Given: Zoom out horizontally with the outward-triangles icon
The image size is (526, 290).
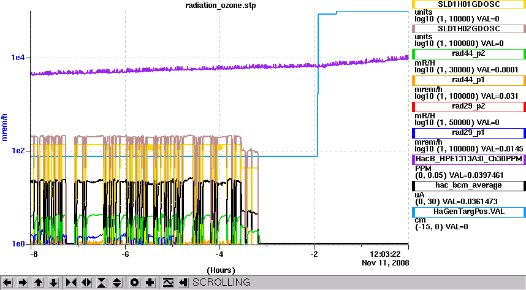Looking at the screenshot, I should pyautogui.click(x=86, y=283).
